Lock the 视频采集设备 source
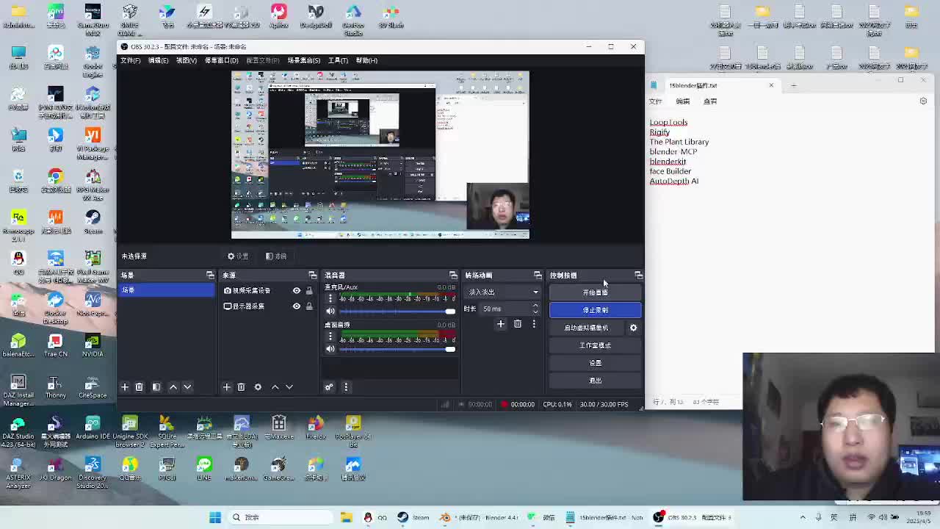The width and height of the screenshot is (940, 529). click(309, 291)
